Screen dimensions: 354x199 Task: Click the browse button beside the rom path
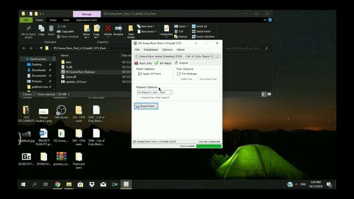[x=217, y=56]
